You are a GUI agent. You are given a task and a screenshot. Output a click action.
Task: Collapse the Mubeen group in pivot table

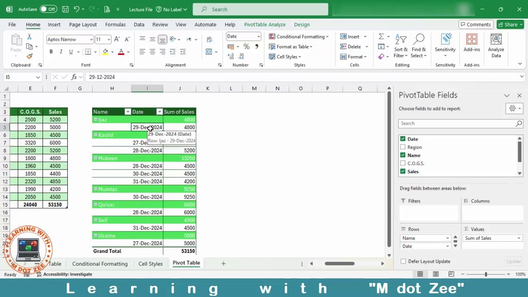(95, 158)
